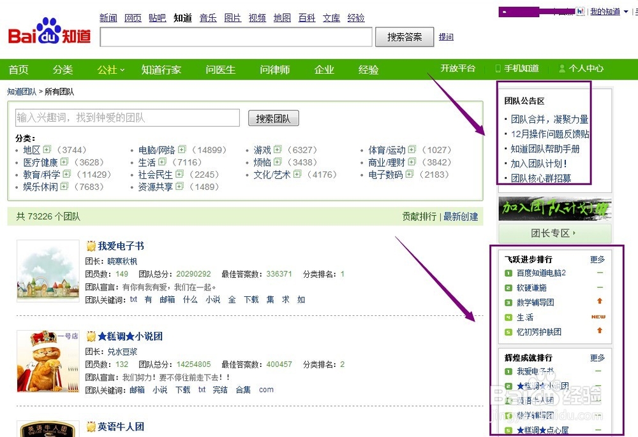The width and height of the screenshot is (638, 437).
Task: Open team leader 兑水豆浆 profile link
Action: coord(122,352)
